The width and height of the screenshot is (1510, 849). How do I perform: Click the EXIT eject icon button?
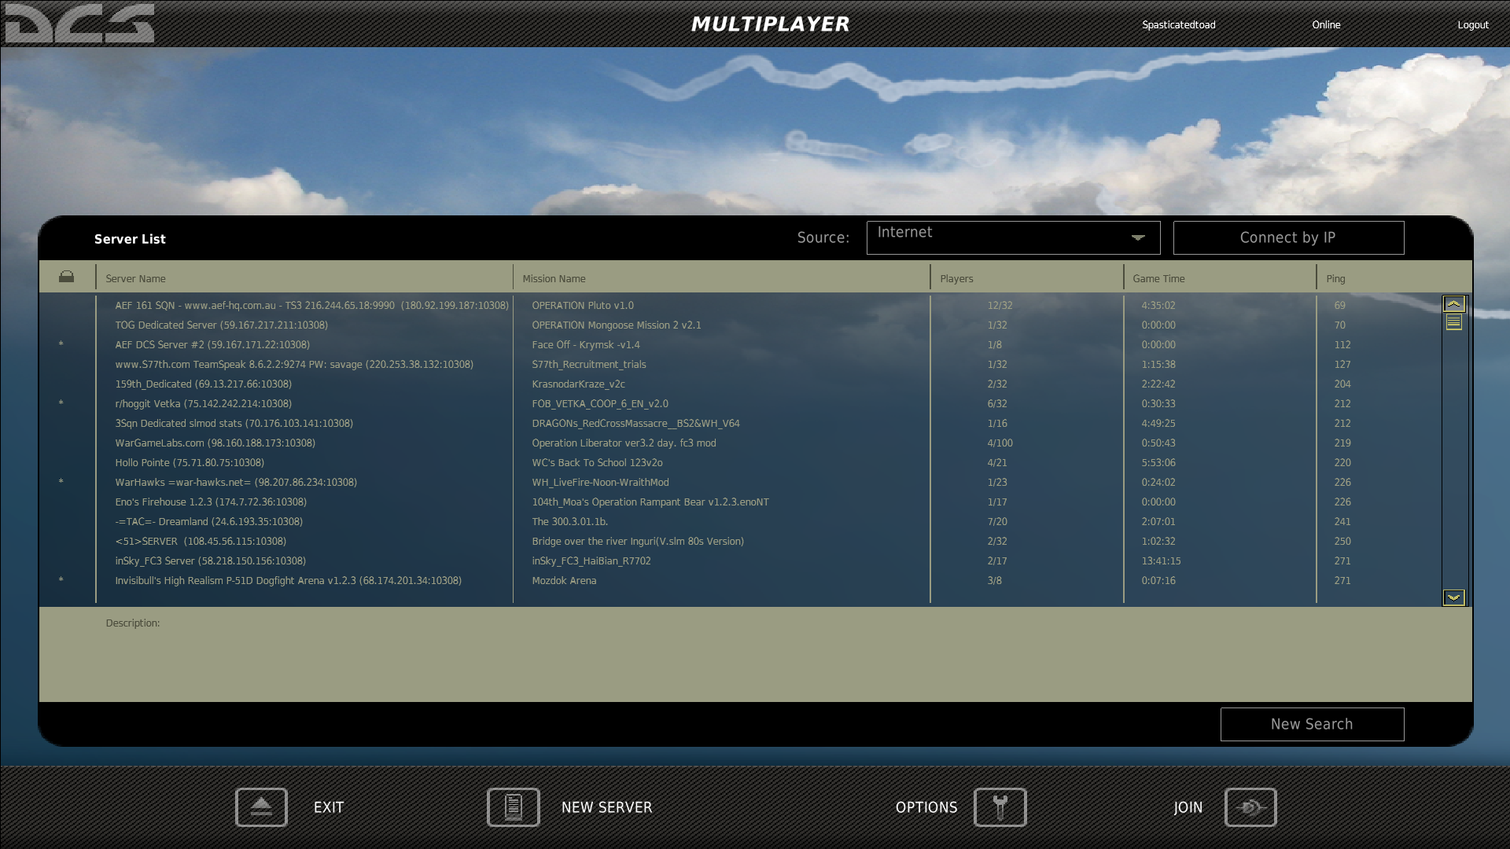tap(261, 807)
